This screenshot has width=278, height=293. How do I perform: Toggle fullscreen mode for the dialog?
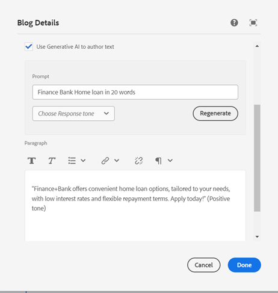[253, 23]
